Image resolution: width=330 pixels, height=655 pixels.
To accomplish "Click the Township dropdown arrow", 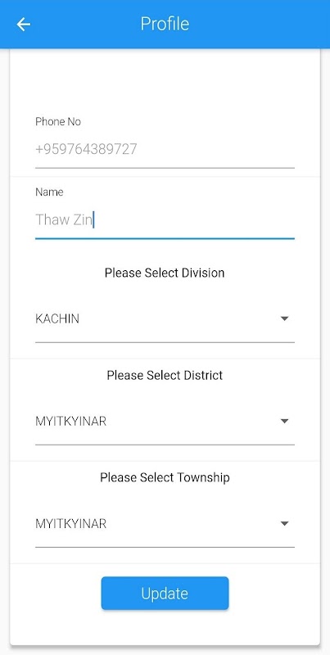I will click(x=284, y=523).
